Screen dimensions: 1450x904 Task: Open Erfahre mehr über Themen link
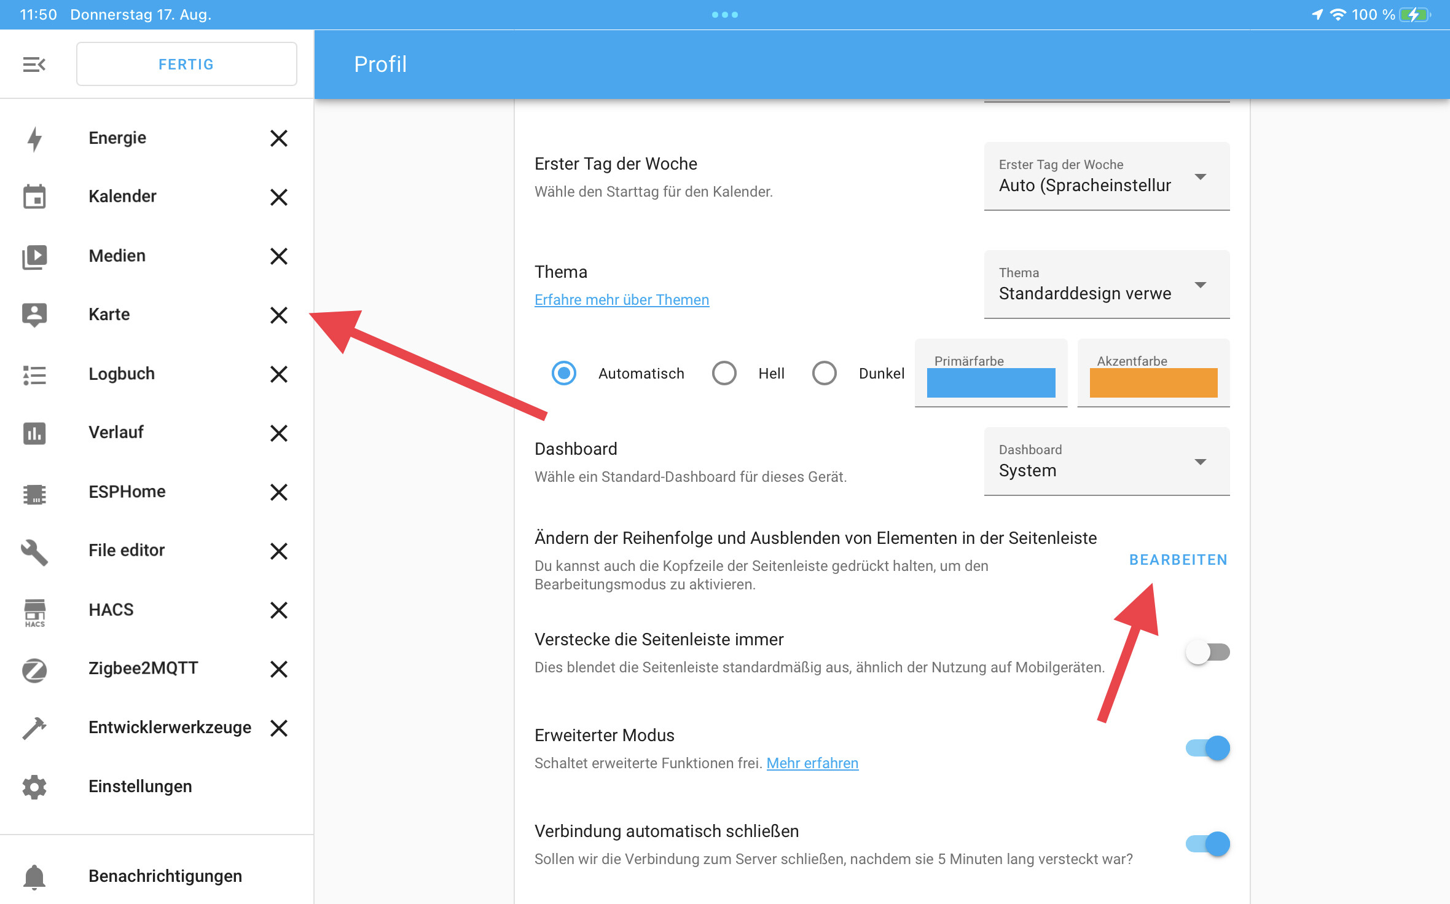622,300
